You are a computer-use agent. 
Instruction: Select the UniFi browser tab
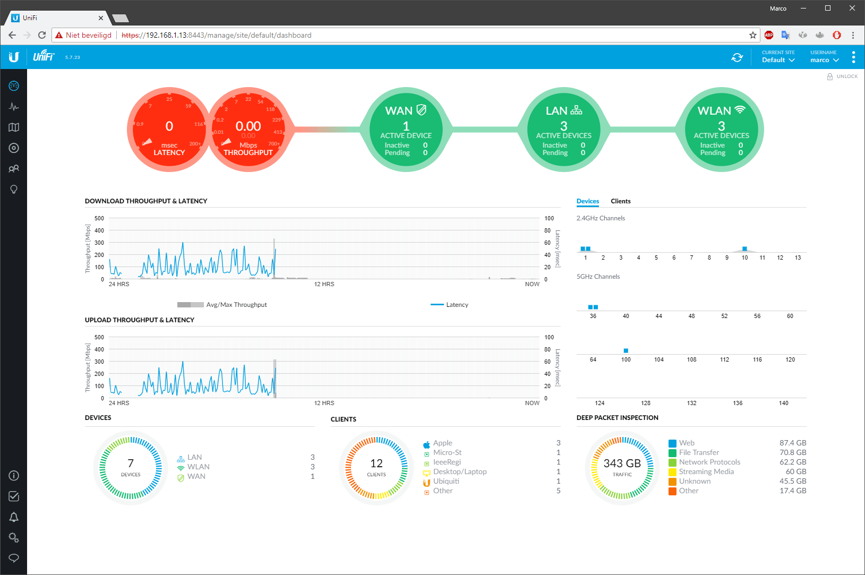57,18
